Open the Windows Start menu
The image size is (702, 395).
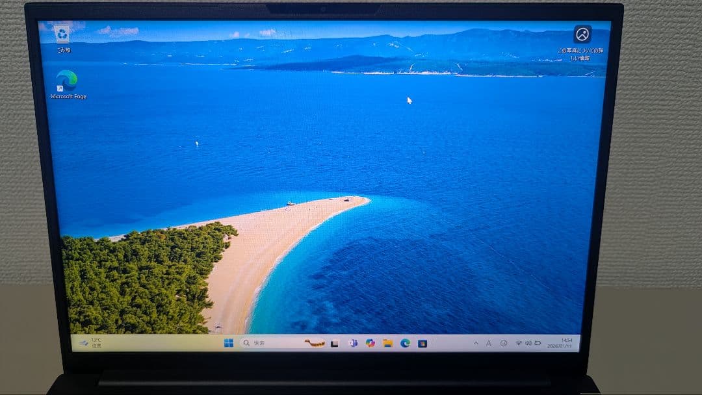[229, 343]
